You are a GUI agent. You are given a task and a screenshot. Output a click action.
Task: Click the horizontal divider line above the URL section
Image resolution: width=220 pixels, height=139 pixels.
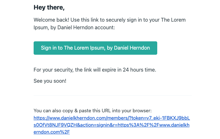tap(113, 96)
